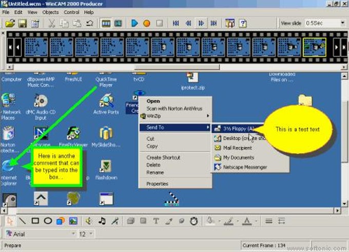Start playback with the blue Play button
This screenshot has width=349, height=252.
click(x=134, y=23)
